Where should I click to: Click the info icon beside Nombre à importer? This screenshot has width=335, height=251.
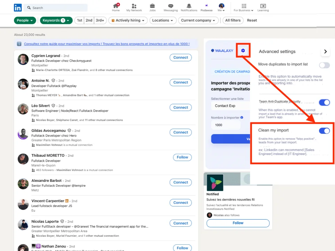[x=242, y=118]
